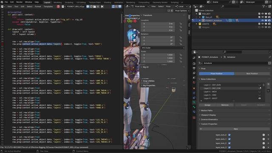272x153 pixels.
Task: Open the Templates menu in text editor
Action: coord(48,7)
